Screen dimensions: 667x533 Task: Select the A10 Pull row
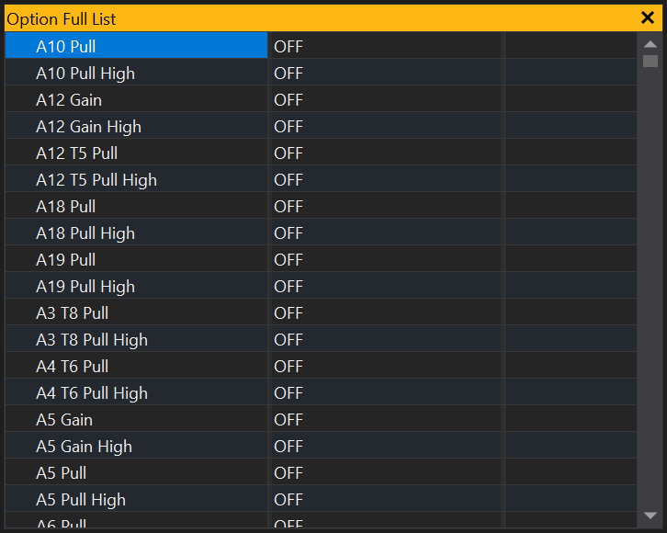coord(65,46)
